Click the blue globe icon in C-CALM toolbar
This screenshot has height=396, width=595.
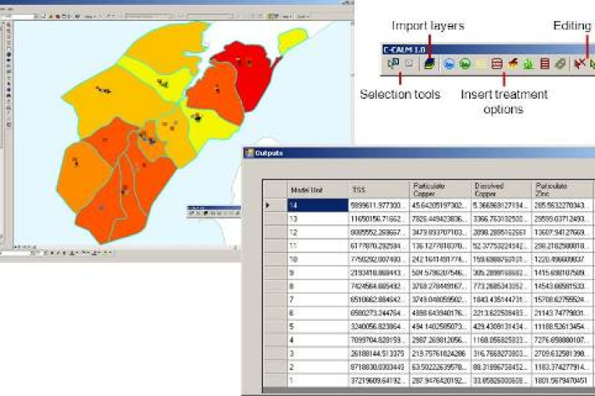tap(448, 63)
